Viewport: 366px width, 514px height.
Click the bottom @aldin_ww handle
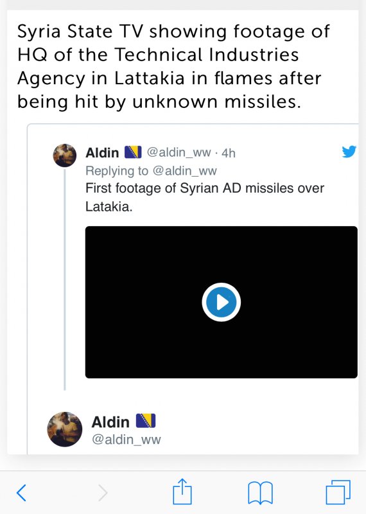126,439
